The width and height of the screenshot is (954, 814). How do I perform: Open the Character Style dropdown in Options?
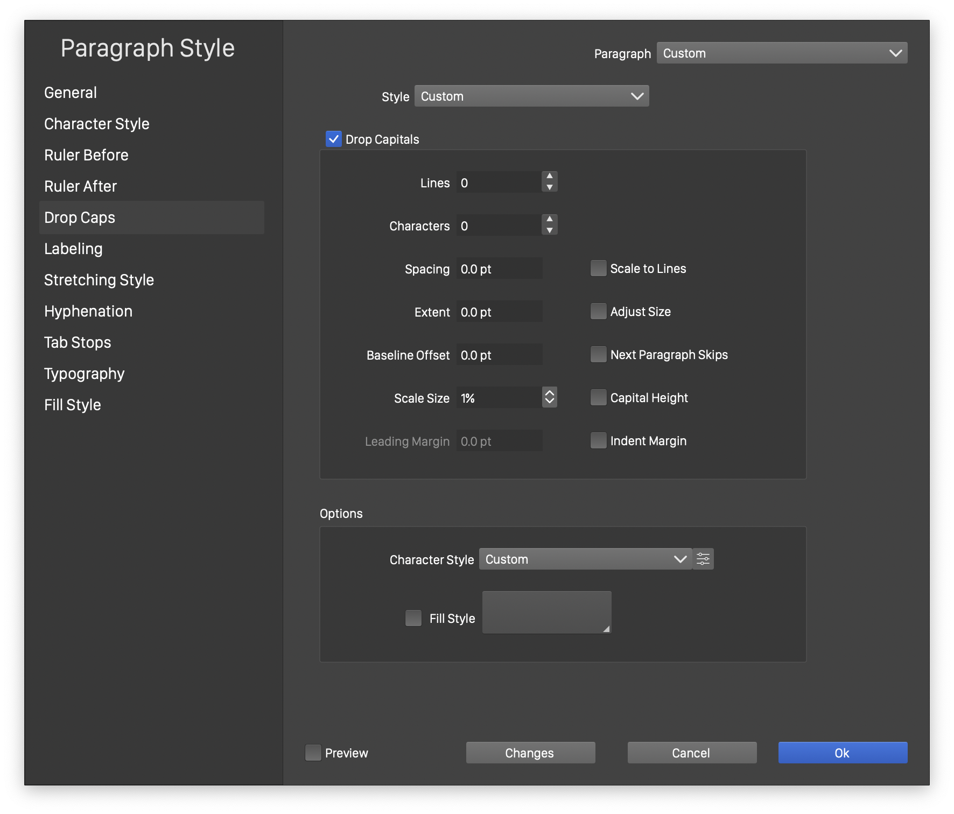tap(585, 559)
